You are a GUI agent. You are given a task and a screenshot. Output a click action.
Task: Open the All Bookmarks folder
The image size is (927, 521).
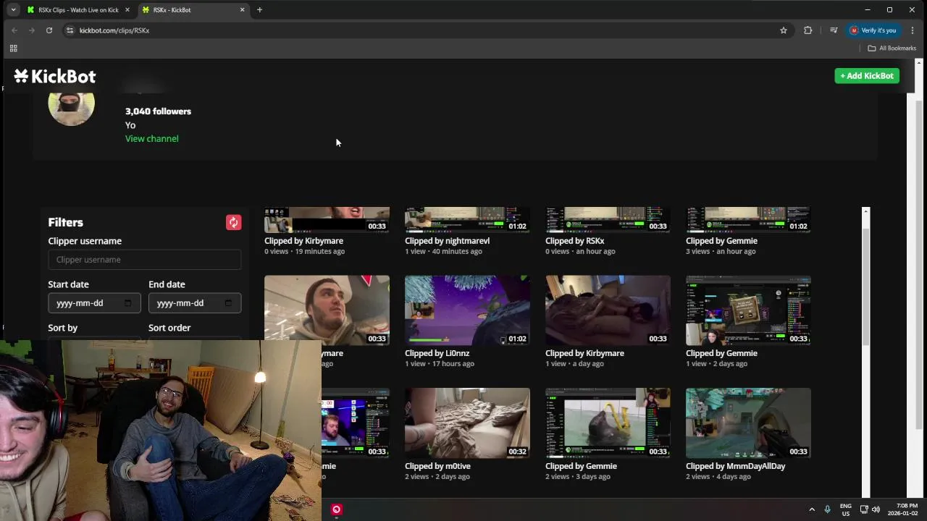click(x=892, y=48)
